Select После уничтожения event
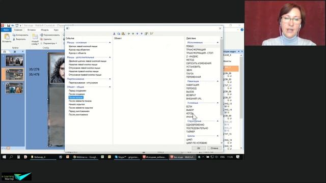The height and width of the screenshot is (183, 326). [x=78, y=115]
